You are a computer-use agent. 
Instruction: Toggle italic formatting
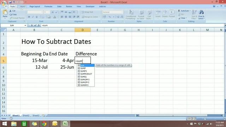33,17
